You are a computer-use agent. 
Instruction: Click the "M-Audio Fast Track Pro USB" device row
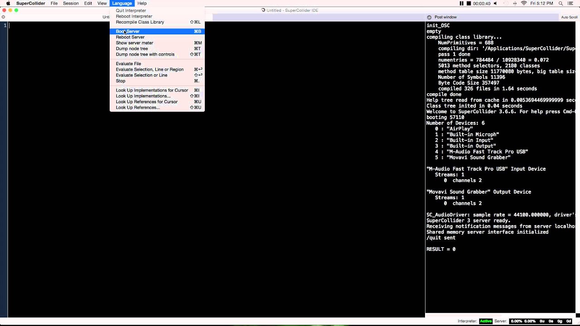[x=482, y=152]
